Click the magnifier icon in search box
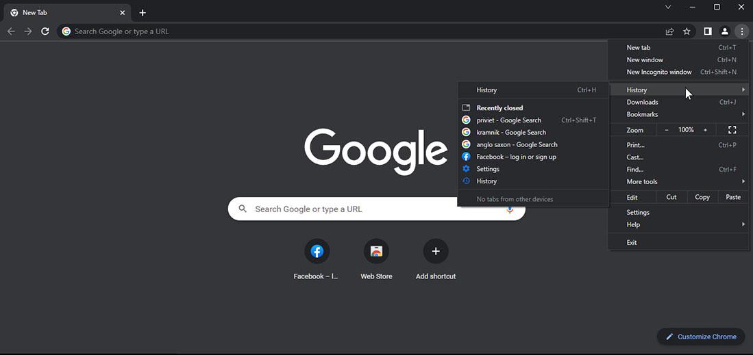Image resolution: width=753 pixels, height=355 pixels. click(243, 209)
